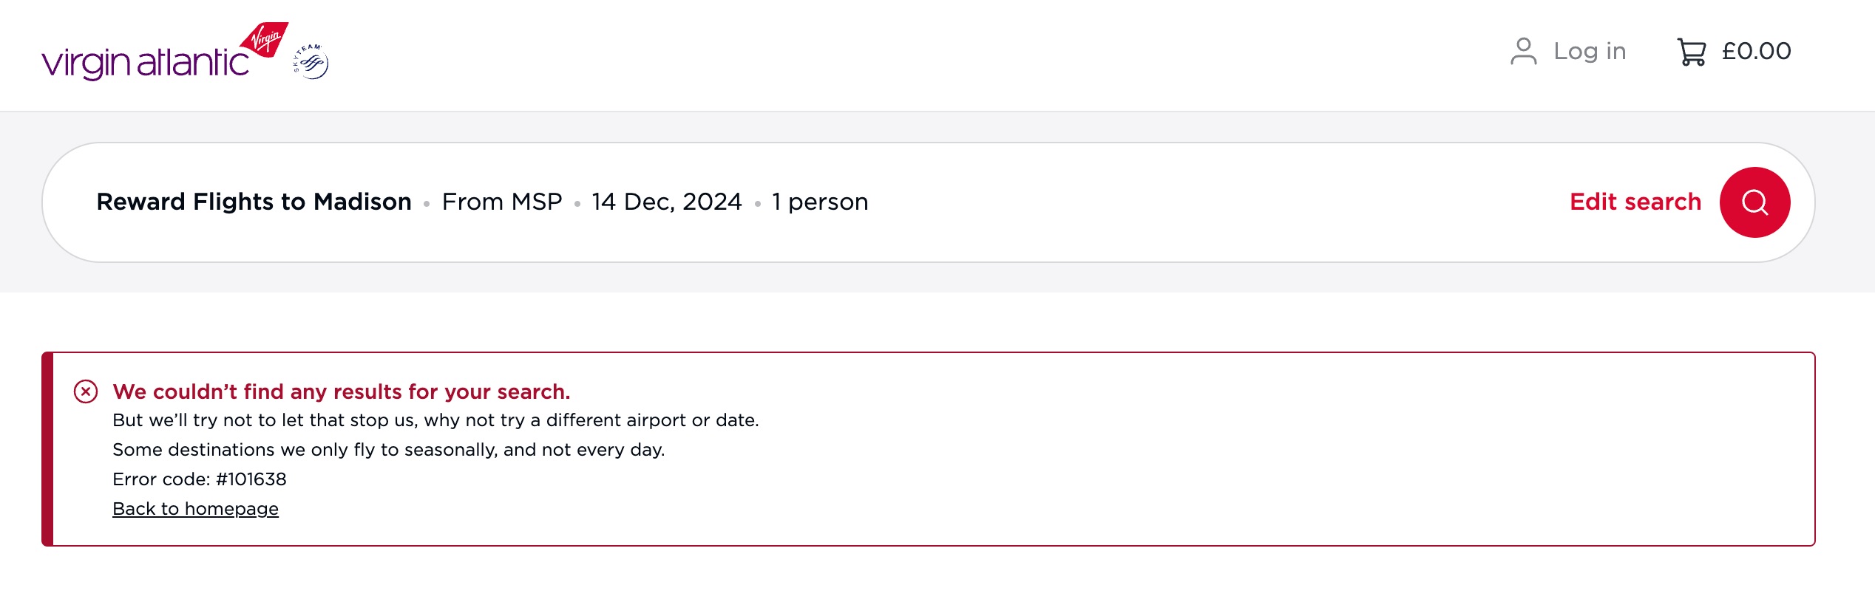Click the error cross icon beside the message
The width and height of the screenshot is (1875, 616).
(x=84, y=391)
